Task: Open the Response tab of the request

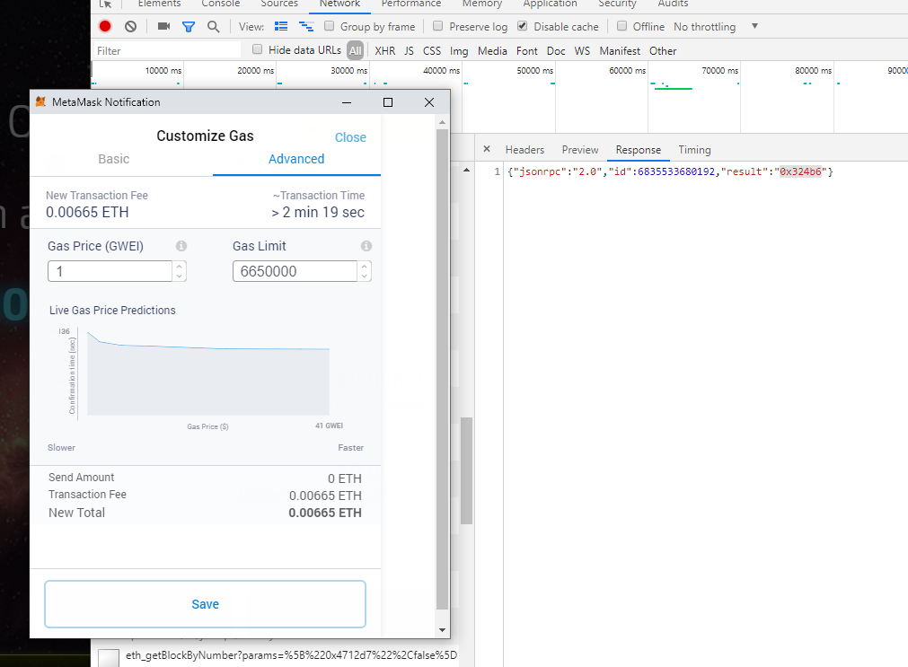Action: pos(639,149)
